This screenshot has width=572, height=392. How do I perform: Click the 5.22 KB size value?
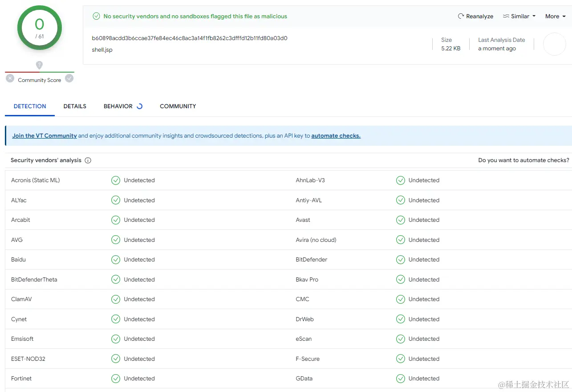coord(451,49)
